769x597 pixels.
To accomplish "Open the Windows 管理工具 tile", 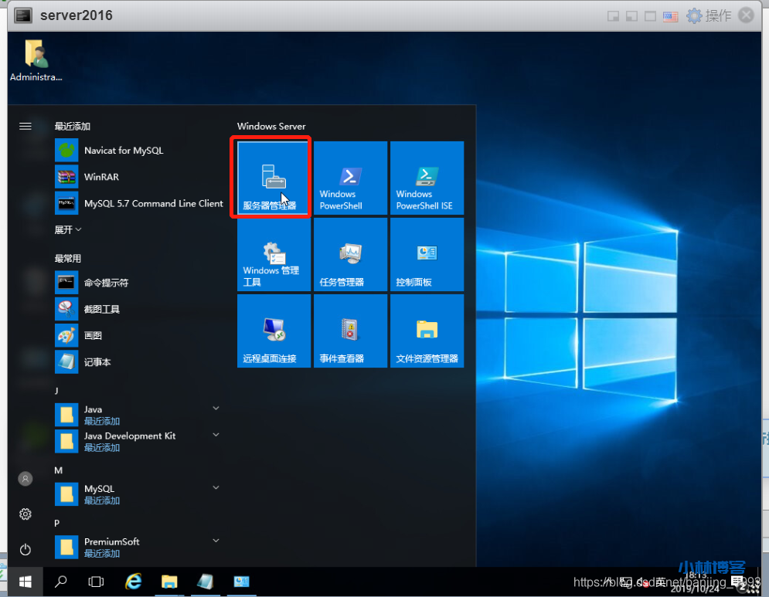I will 274,254.
